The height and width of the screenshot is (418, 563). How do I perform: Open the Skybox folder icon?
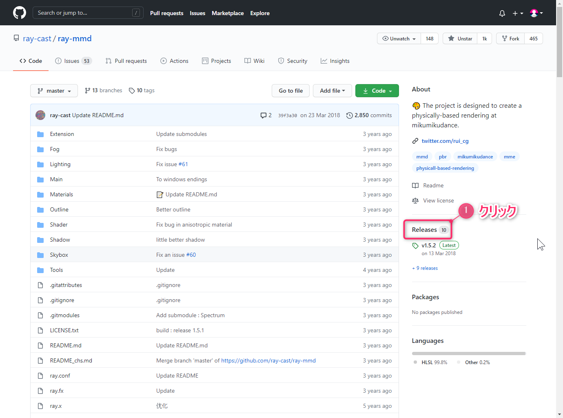[x=40, y=255]
